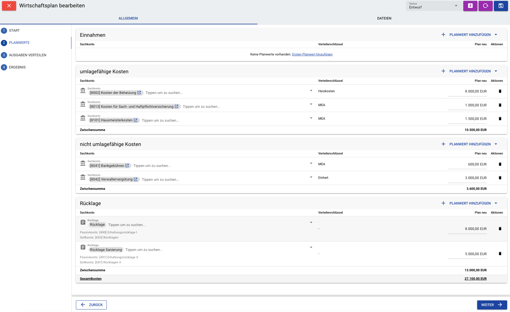Switch to the ALLGEMEIN tab
The height and width of the screenshot is (312, 510).
click(x=128, y=18)
